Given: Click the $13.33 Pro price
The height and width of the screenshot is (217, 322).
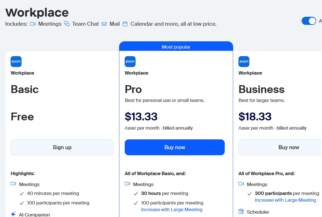Looking at the screenshot, I should pos(141,116).
